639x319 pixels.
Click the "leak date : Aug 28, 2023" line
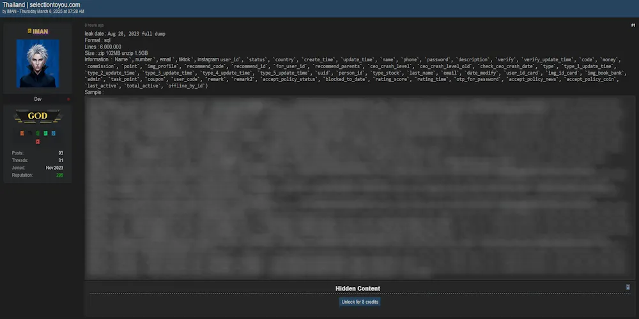point(125,34)
